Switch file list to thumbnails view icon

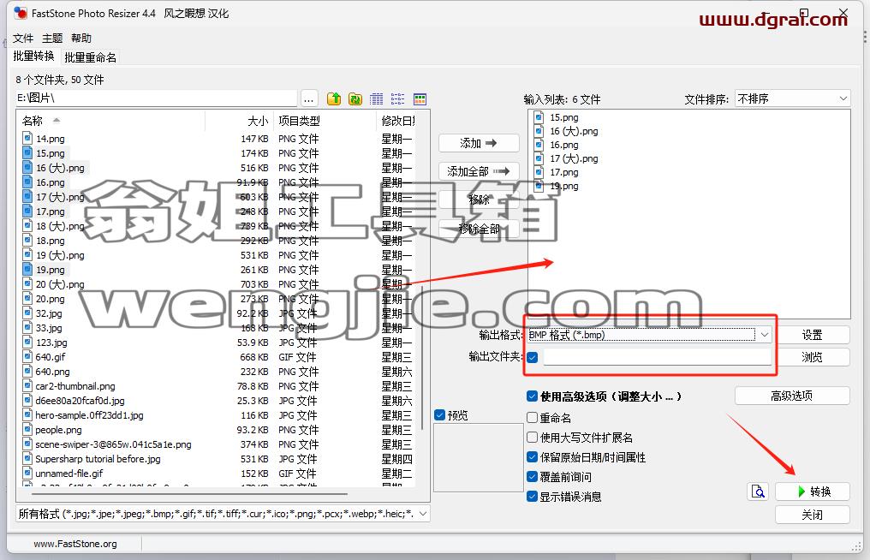pos(420,98)
